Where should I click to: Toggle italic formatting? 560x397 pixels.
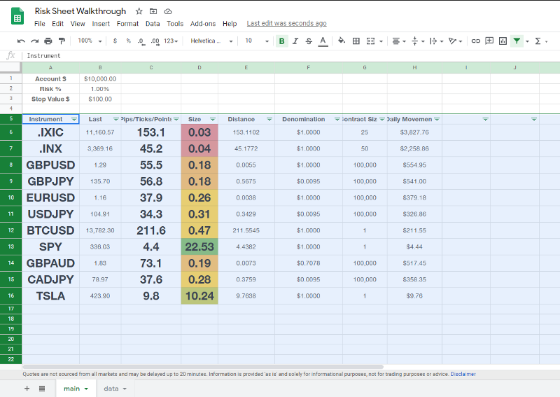pyautogui.click(x=295, y=41)
